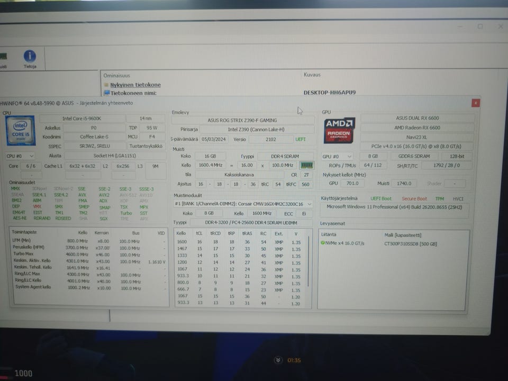Click the Turbo Max operating point row
Viewport: 508px width, 381px height.
[x=89, y=254]
